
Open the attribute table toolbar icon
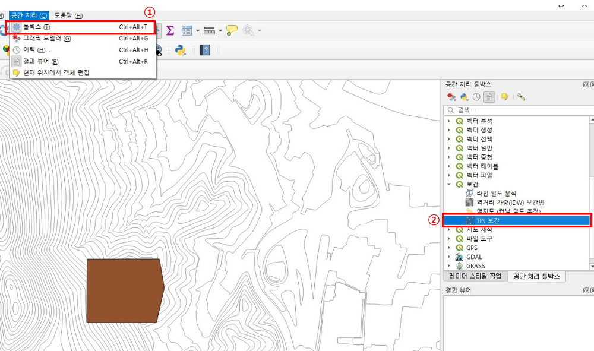tap(187, 31)
